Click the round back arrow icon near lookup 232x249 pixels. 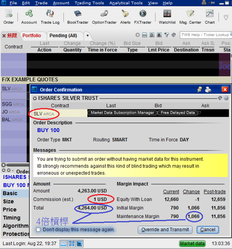[x=138, y=35]
